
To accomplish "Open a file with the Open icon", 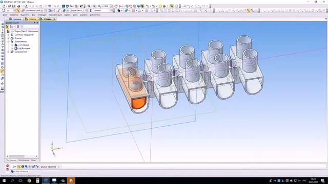I will click(x=10, y=6).
